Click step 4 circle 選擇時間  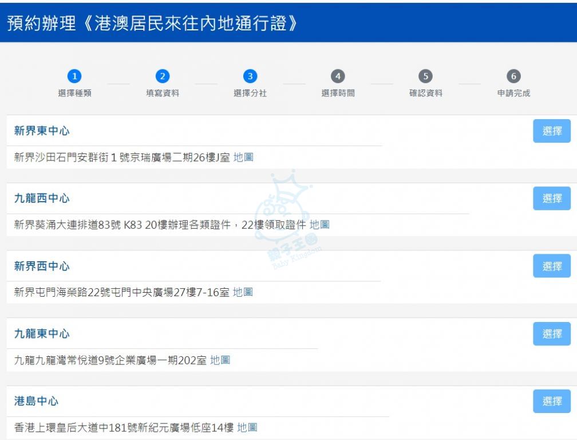click(338, 76)
